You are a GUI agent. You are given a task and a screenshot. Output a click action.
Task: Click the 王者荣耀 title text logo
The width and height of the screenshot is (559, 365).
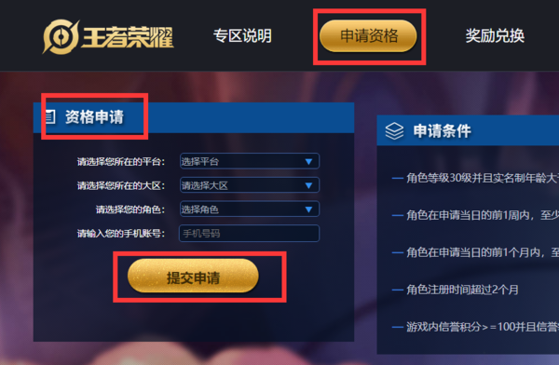(x=128, y=37)
